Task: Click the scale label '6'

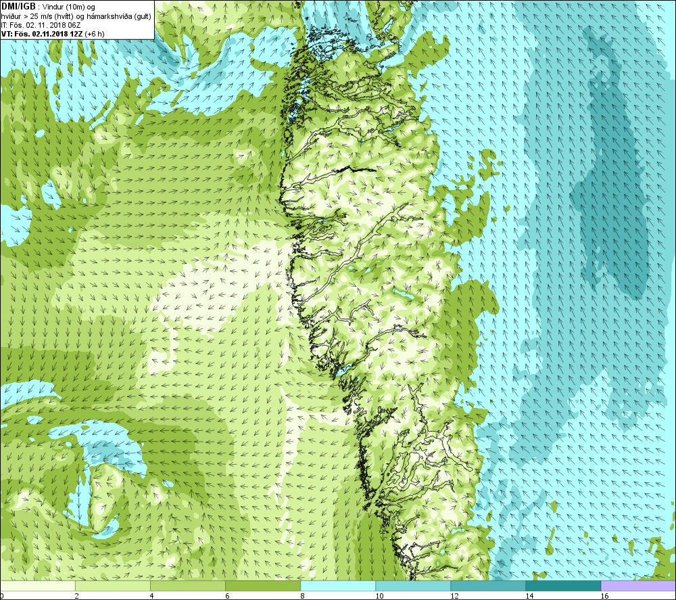Action: (x=227, y=596)
